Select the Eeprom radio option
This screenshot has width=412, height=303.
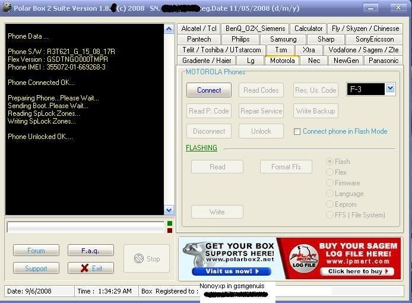click(329, 204)
